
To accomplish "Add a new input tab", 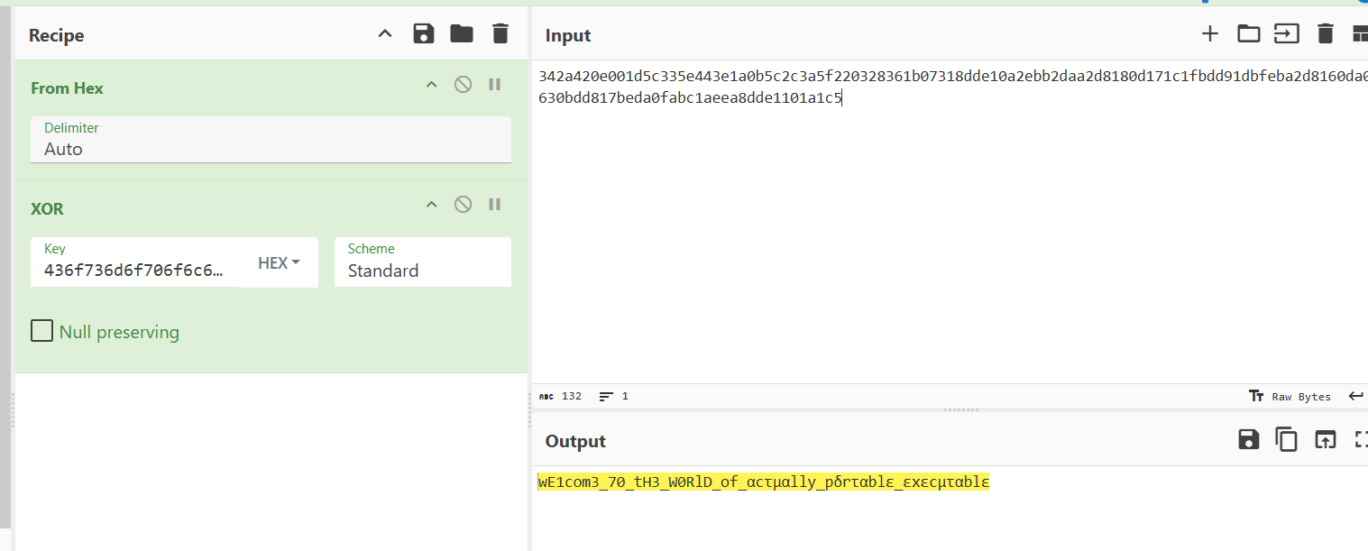I will tap(1210, 34).
